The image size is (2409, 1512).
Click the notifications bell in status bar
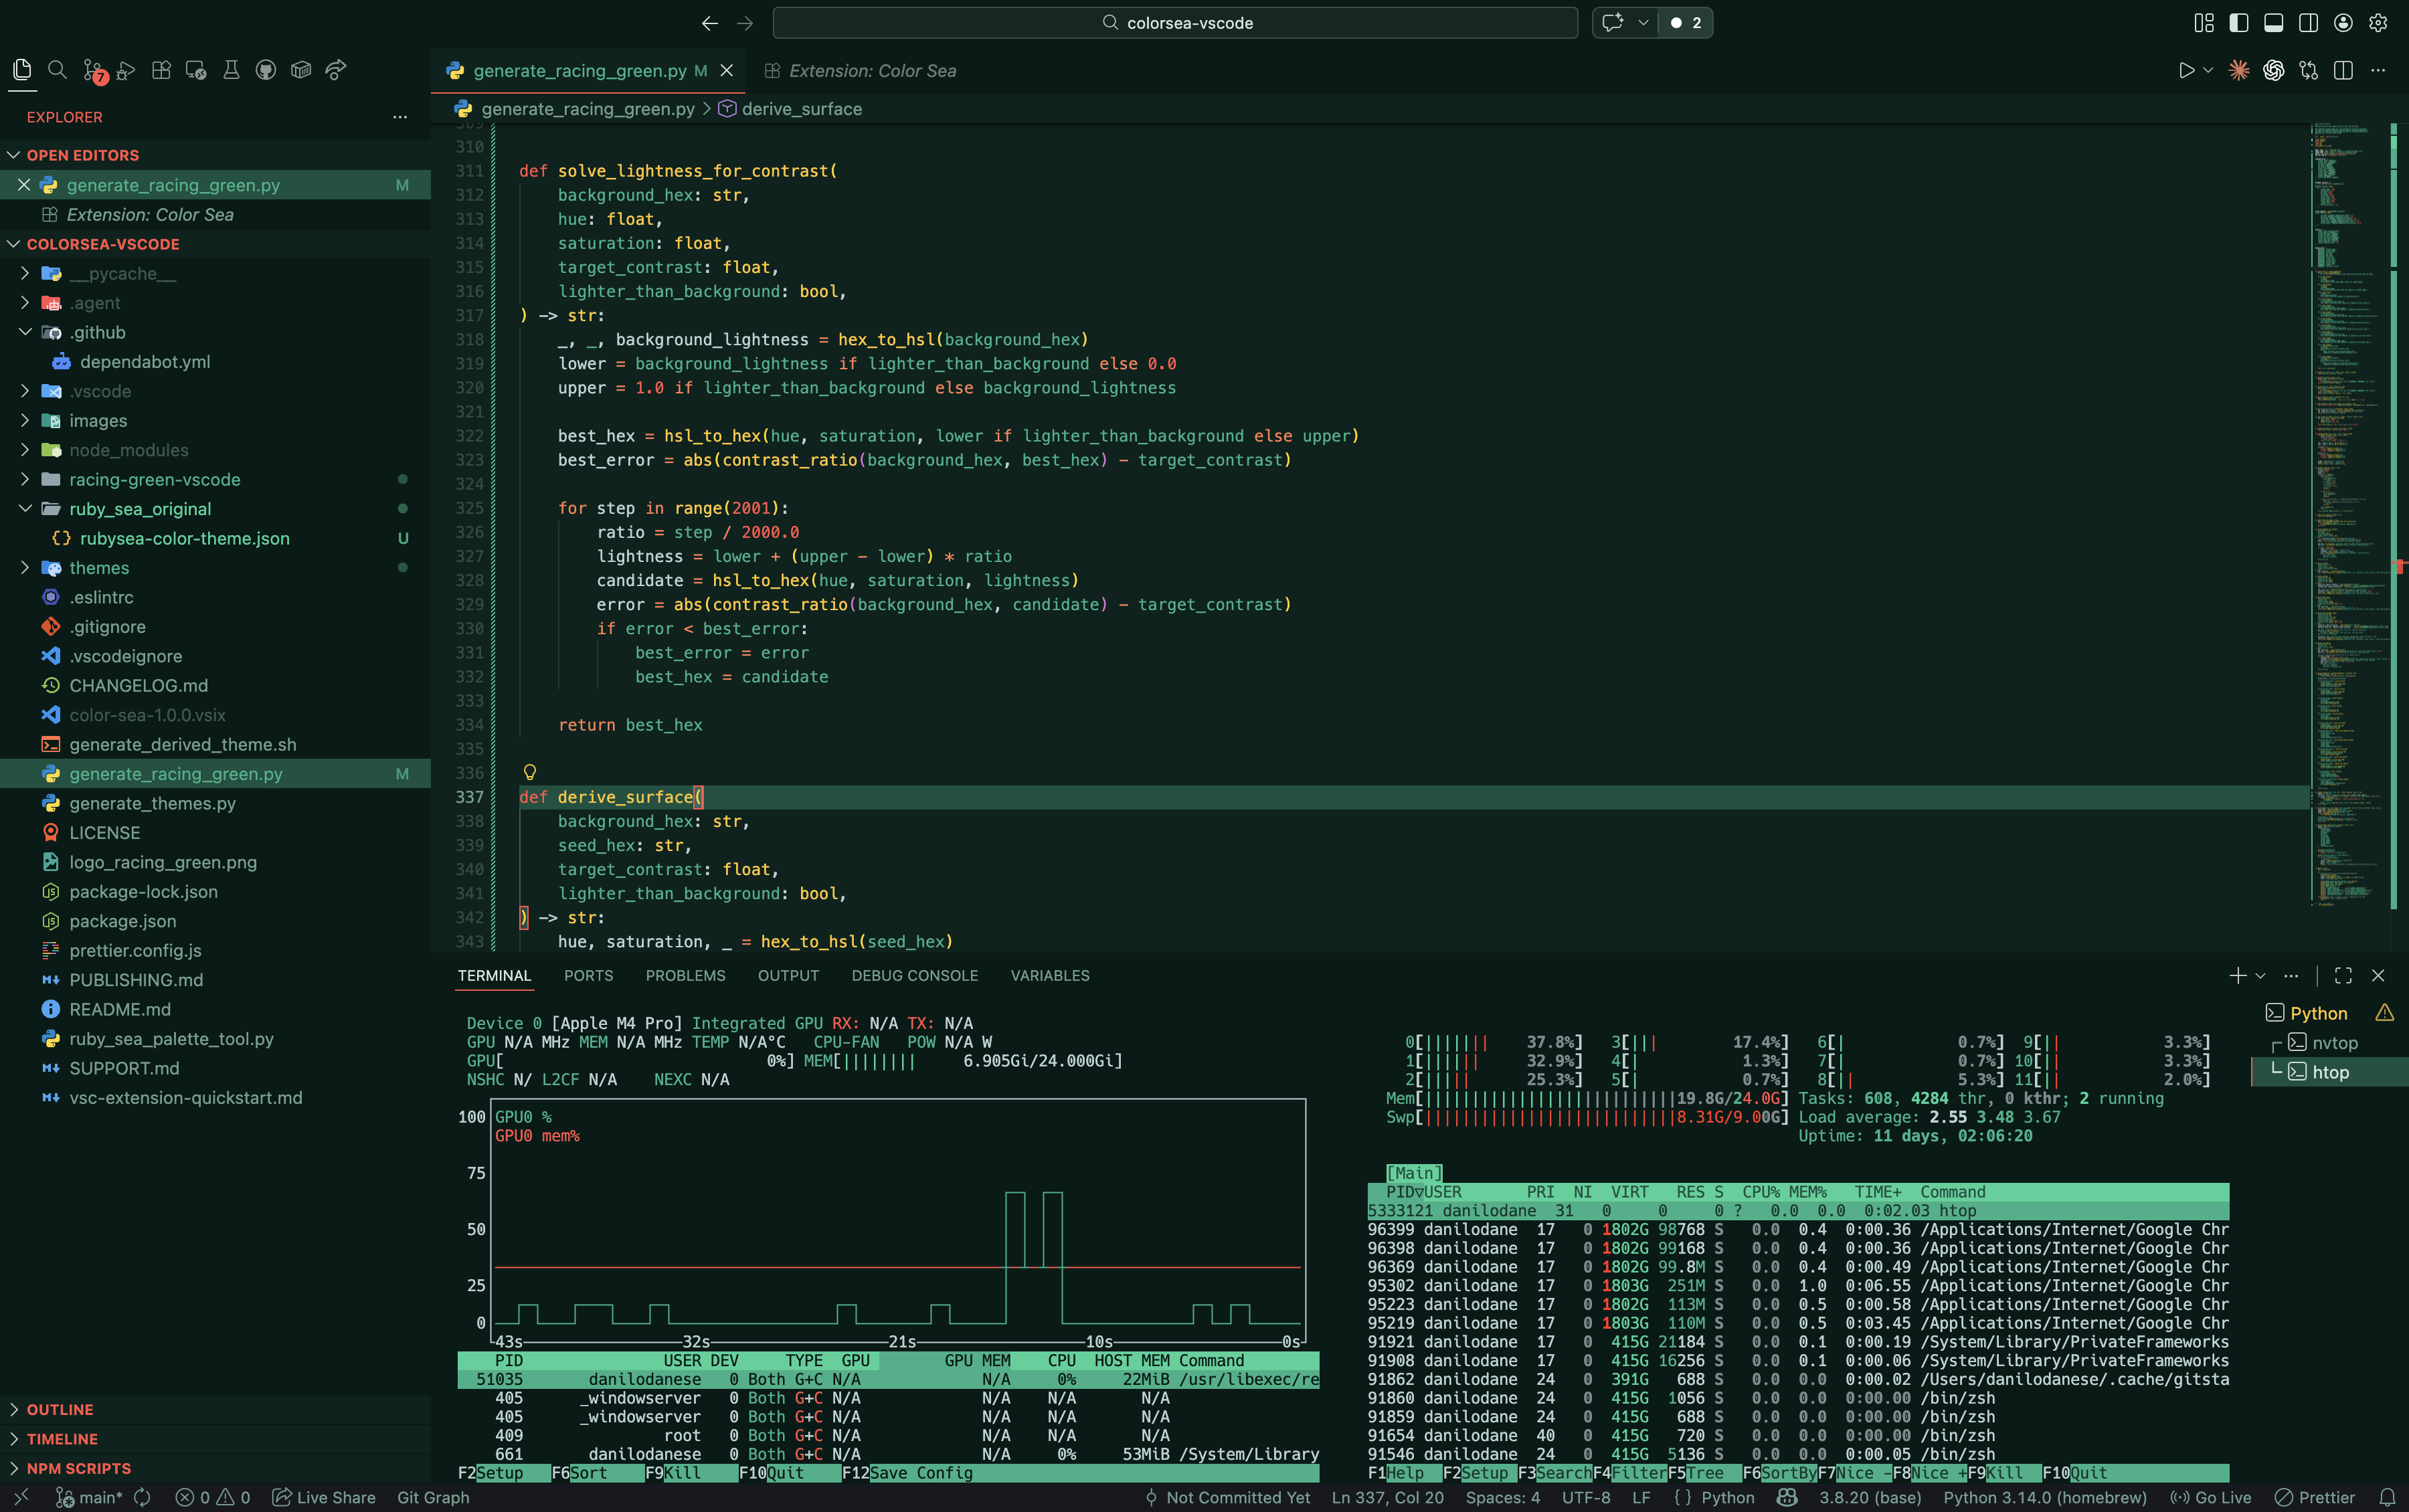tap(2387, 1497)
